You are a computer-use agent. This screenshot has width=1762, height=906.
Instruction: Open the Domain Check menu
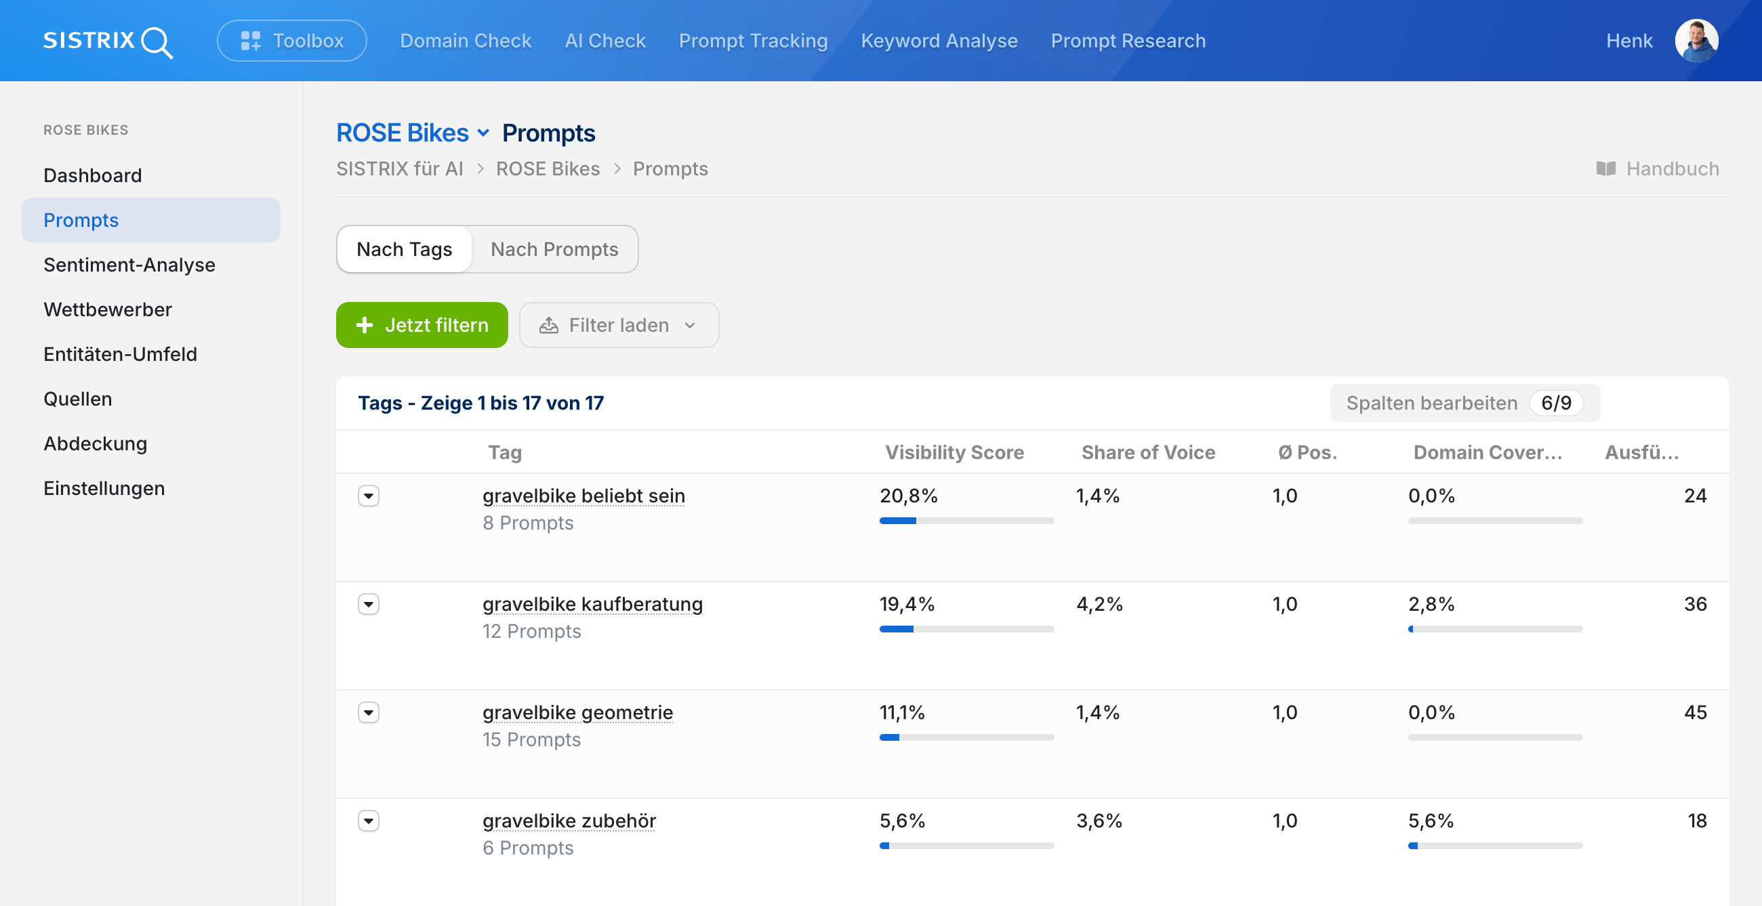pyautogui.click(x=466, y=41)
